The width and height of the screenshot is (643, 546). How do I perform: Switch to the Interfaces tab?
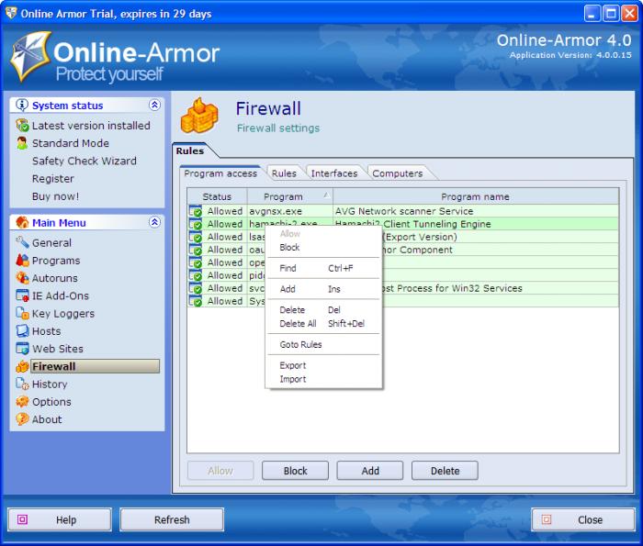pyautogui.click(x=334, y=173)
